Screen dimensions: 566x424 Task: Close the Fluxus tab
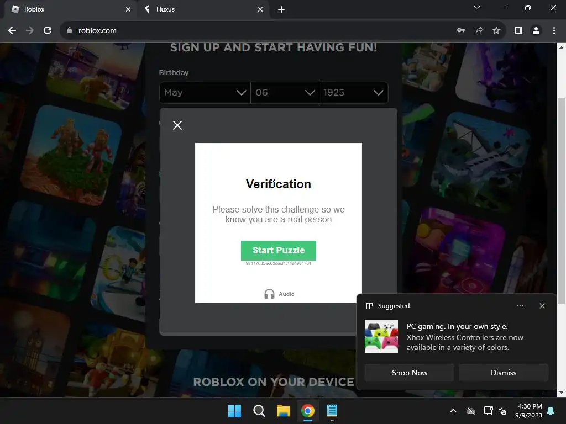pos(260,9)
